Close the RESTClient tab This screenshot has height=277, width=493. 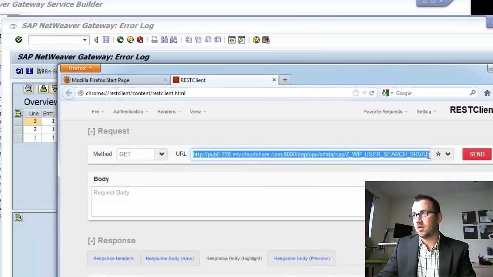pos(274,80)
